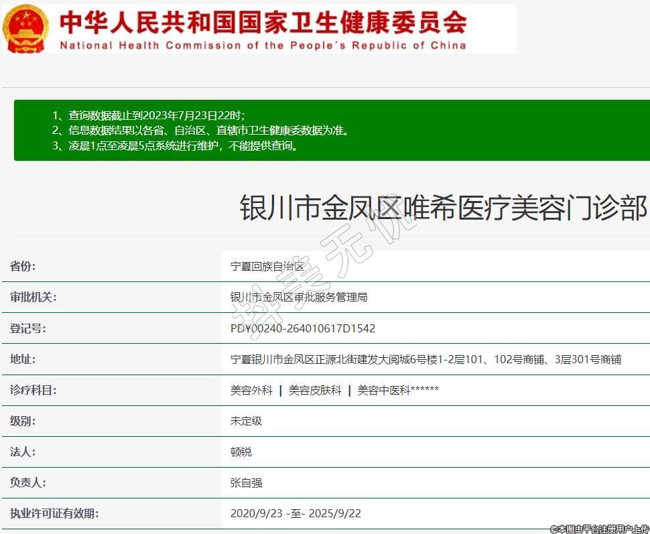The image size is (650, 534).
Task: Click the level value 未定级
Action: (246, 421)
